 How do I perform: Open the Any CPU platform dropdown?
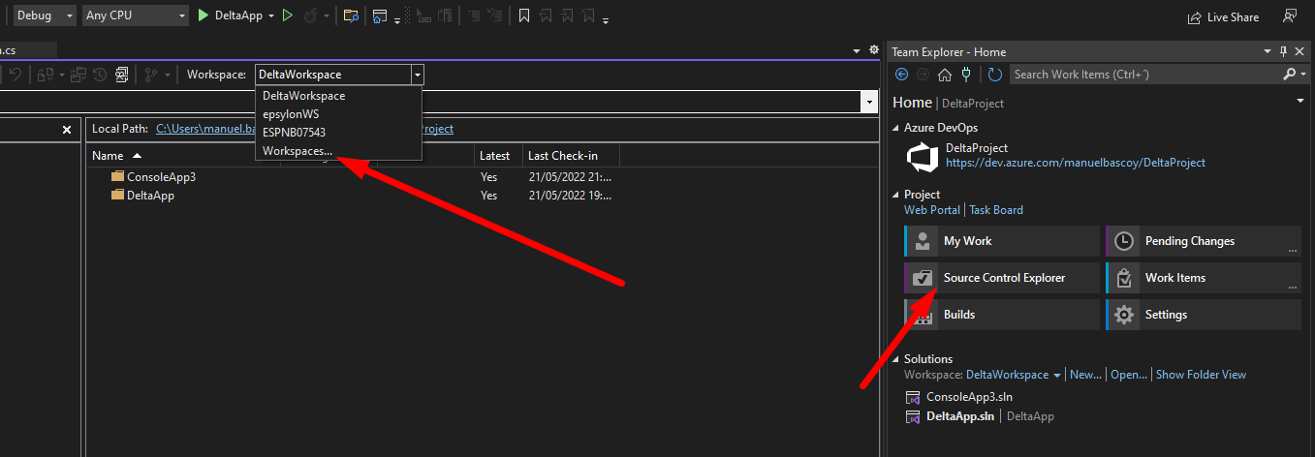point(136,16)
